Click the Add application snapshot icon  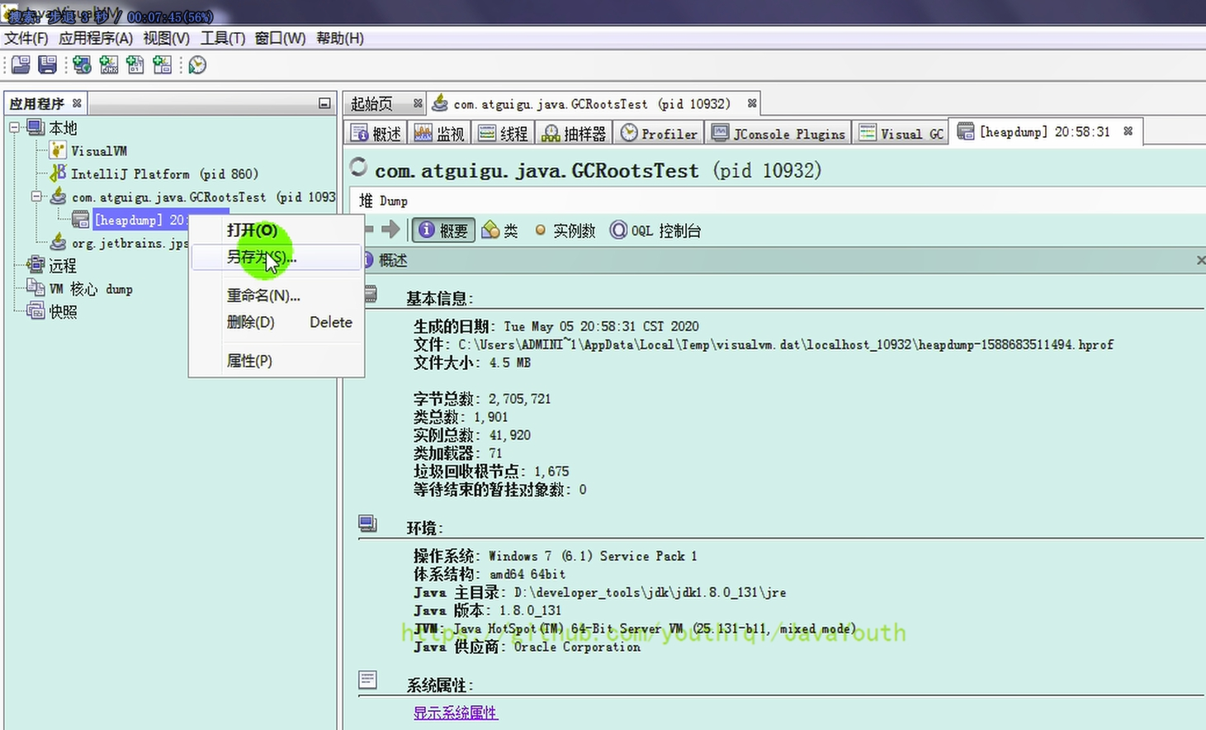click(163, 64)
